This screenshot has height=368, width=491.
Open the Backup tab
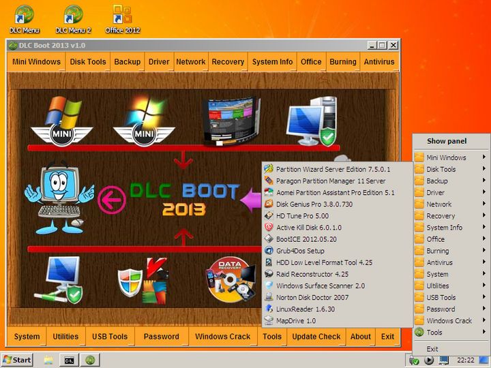click(127, 61)
